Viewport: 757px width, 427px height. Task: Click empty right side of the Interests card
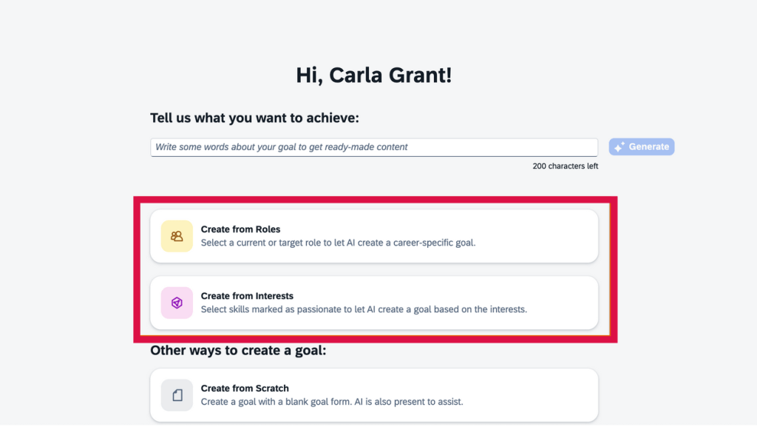[562, 303]
